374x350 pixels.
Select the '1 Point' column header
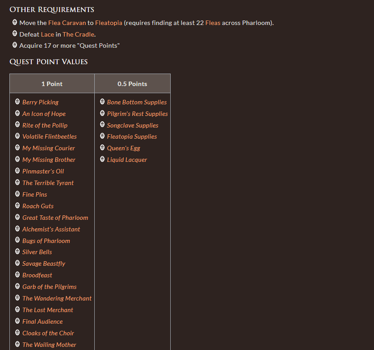click(x=52, y=84)
